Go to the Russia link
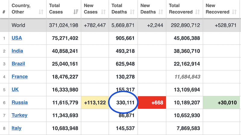The image size is (241, 135). [20, 103]
